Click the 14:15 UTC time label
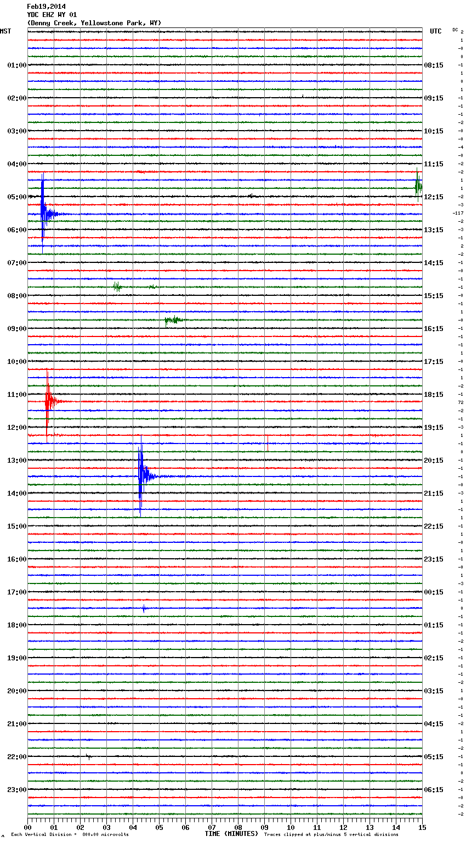This screenshot has height=842, width=466. pyautogui.click(x=434, y=263)
